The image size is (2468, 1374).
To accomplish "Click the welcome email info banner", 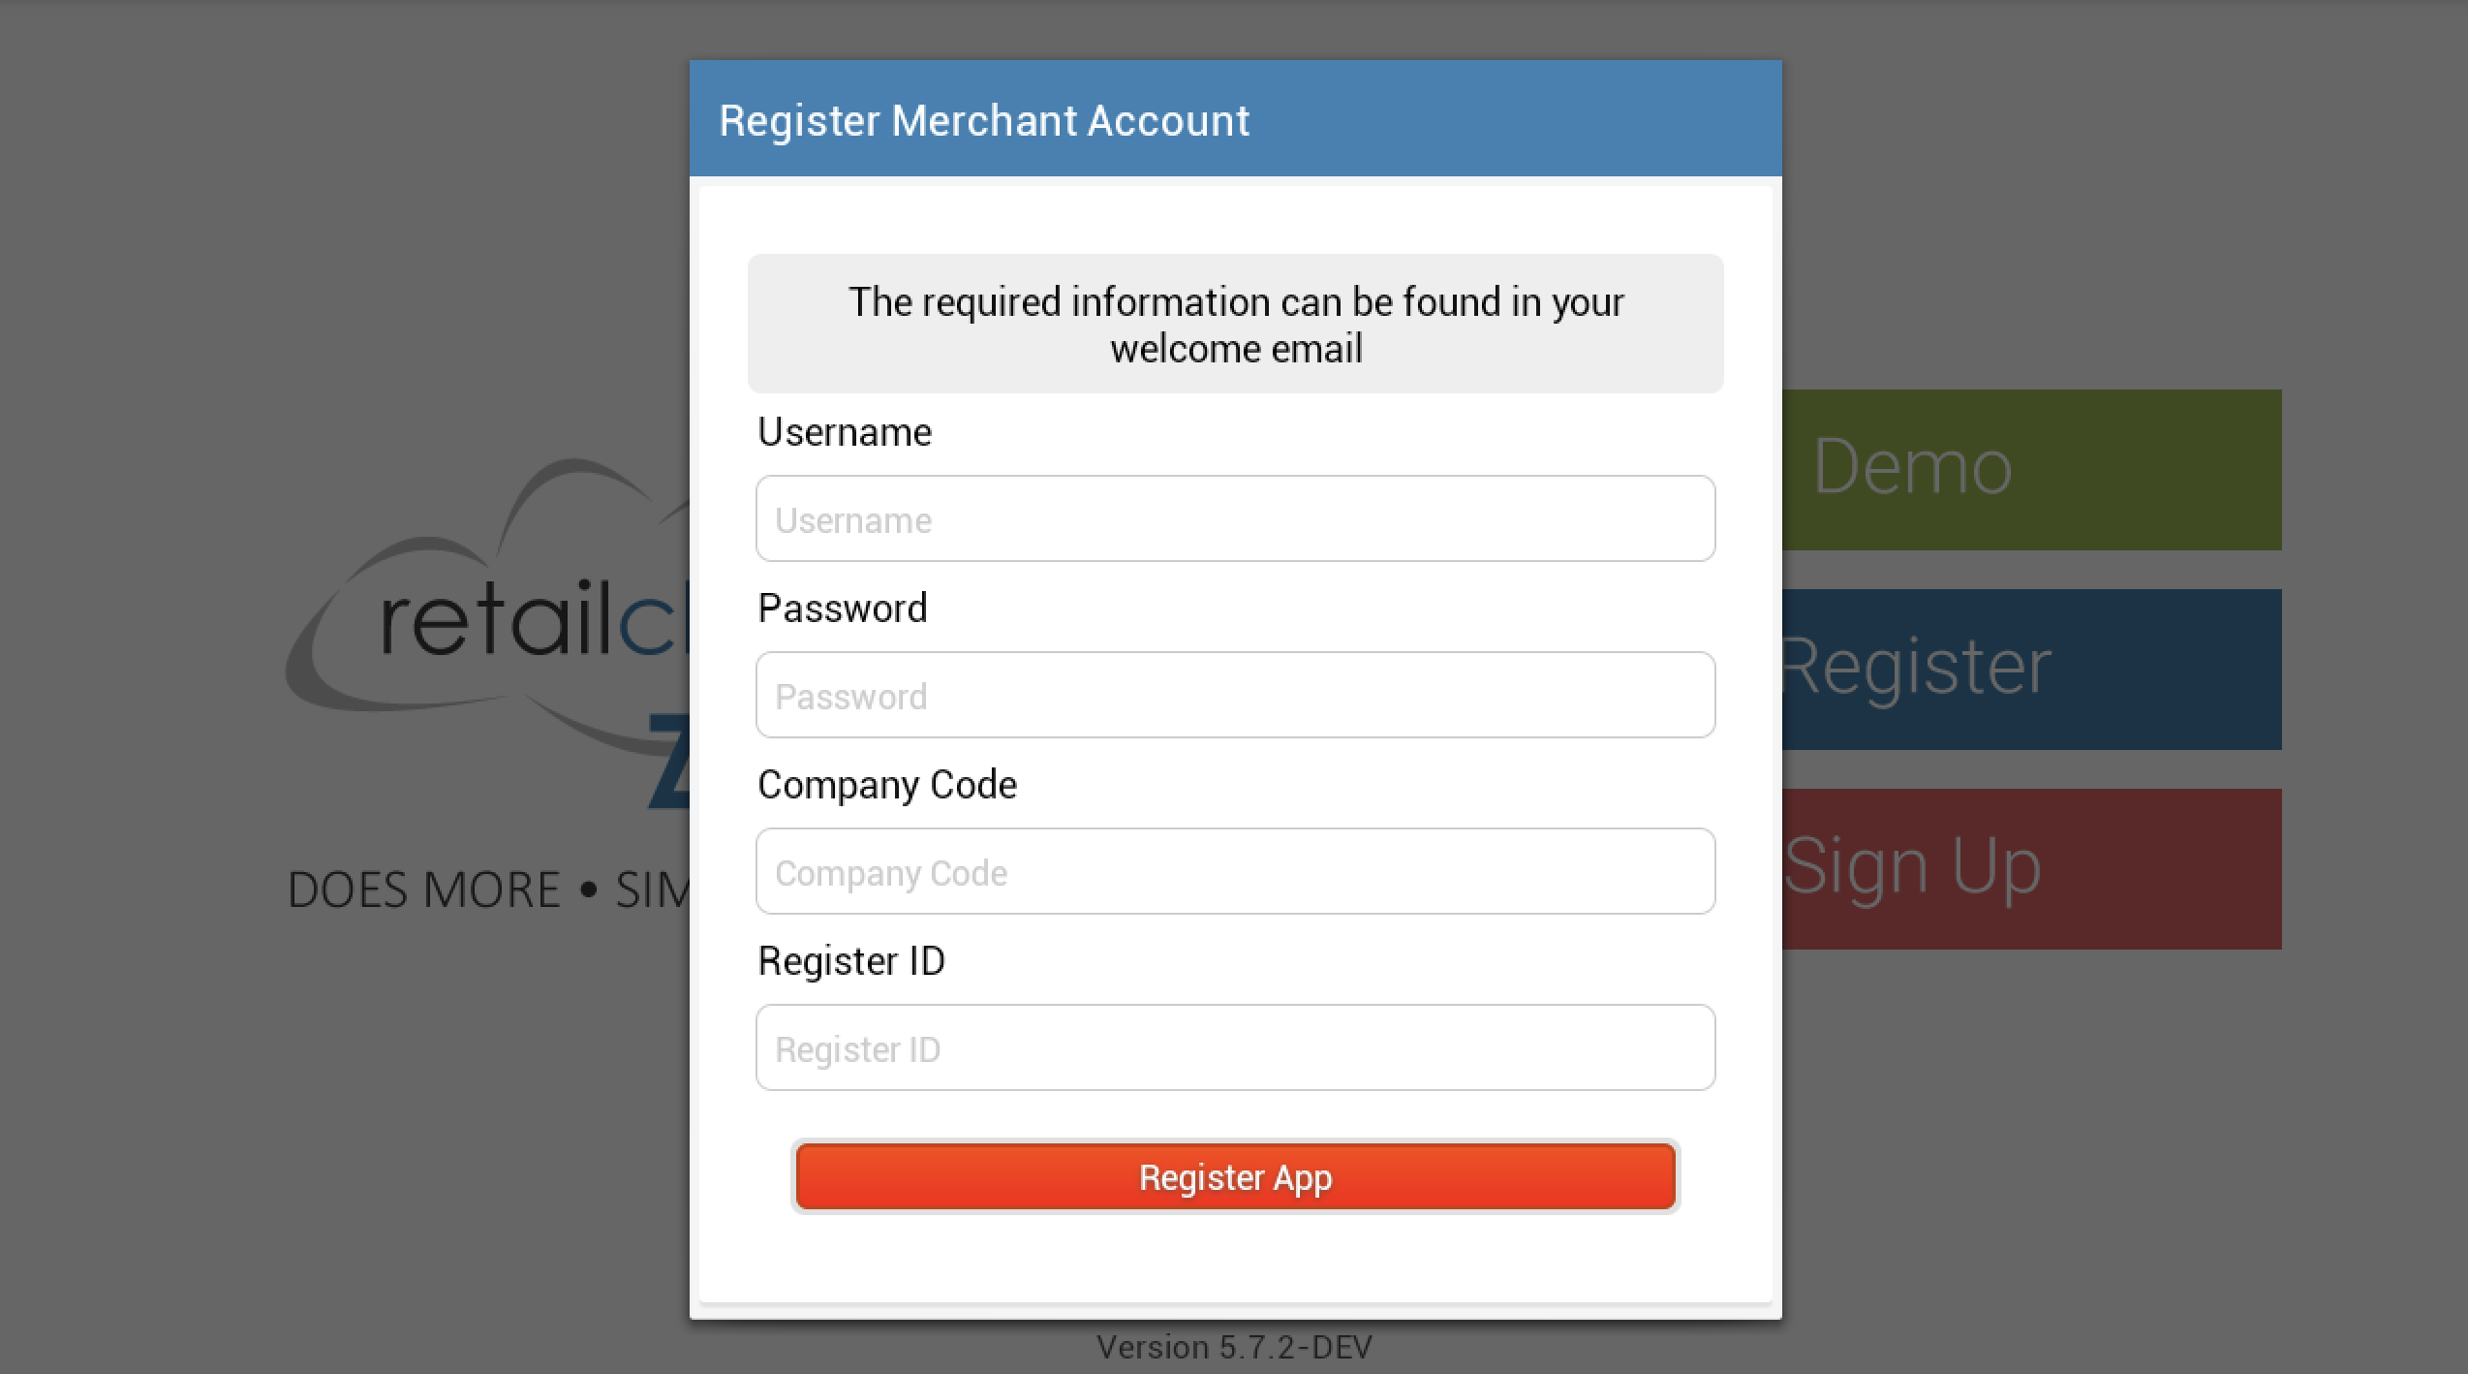I will coord(1235,324).
